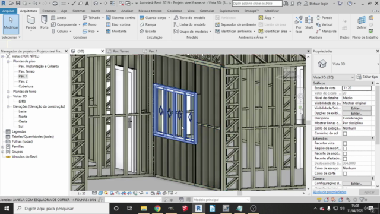
Task: Expand the Grupos tree node
Action: tap(2, 152)
